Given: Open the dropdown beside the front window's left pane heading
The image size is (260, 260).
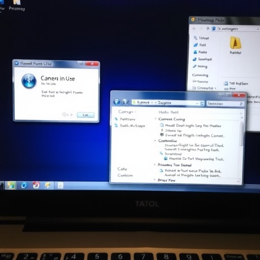Looking at the screenshot, I should [x=135, y=112].
